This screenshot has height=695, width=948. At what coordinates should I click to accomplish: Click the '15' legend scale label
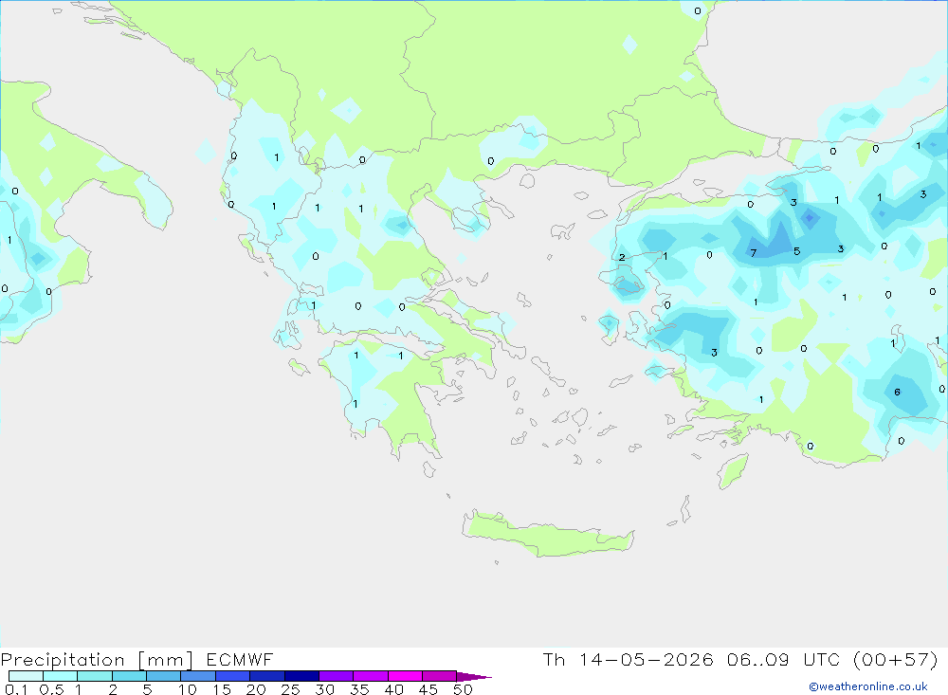pyautogui.click(x=222, y=689)
